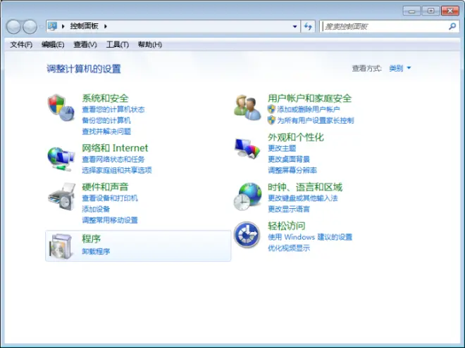The height and width of the screenshot is (348, 465).
Task: Click 调整屏幕分辨率 link
Action: coord(292,170)
